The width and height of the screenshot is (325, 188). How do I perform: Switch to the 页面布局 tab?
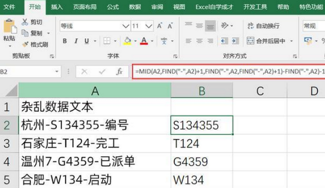85,7
